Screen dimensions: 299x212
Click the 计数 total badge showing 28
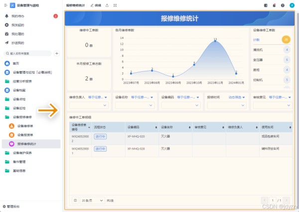point(286,40)
